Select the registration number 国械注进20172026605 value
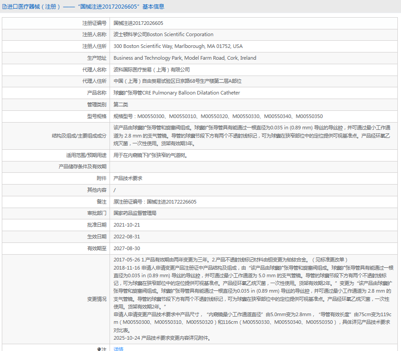 coord(138,23)
